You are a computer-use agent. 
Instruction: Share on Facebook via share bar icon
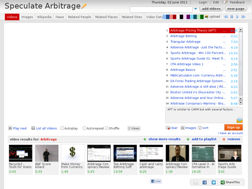[x=205, y=182]
